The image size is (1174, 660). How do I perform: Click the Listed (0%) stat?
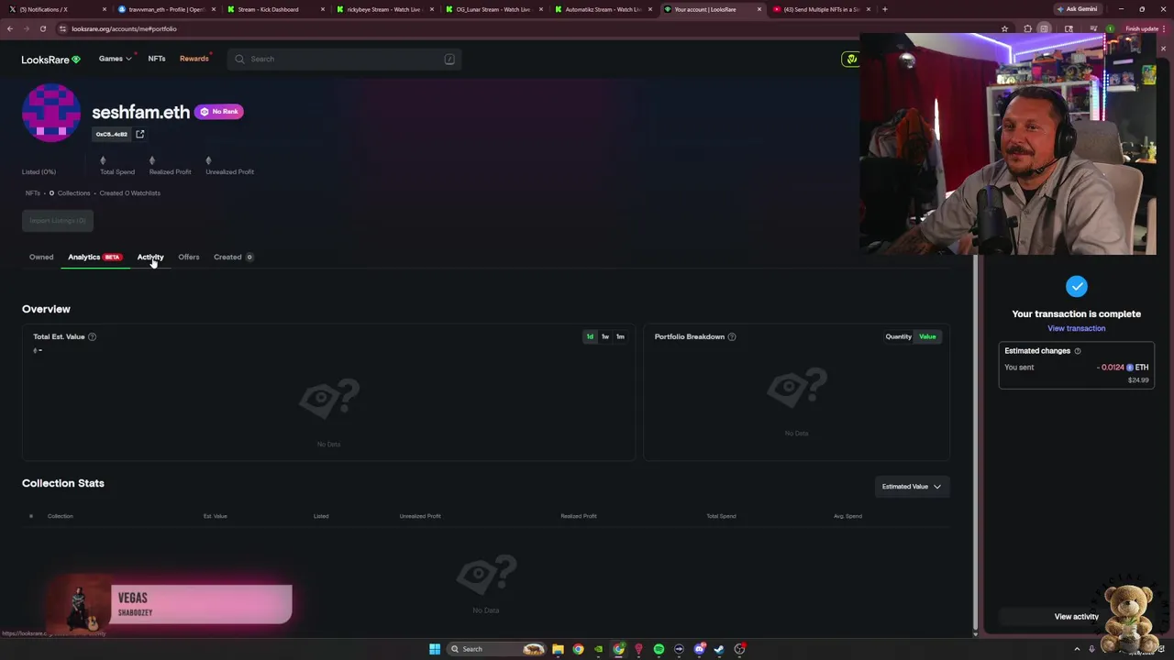(39, 171)
